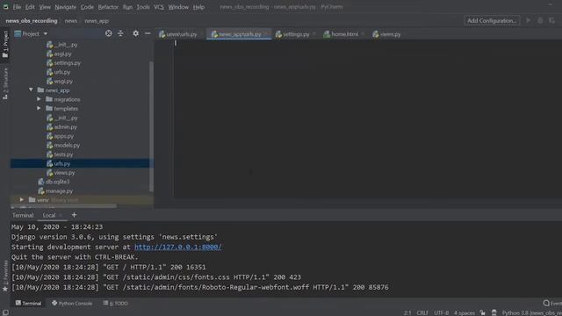The width and height of the screenshot is (562, 316).
Task: Click the highlighted urls.py file icon in tree
Action: point(49,164)
